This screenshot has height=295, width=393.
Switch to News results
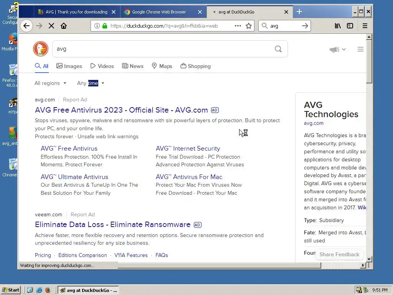[132, 66]
